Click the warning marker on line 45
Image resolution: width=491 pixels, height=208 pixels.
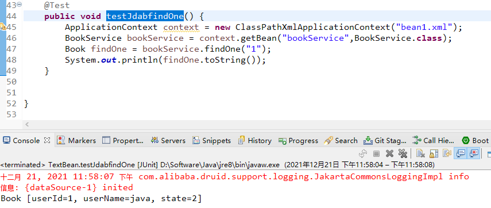tap(3, 27)
